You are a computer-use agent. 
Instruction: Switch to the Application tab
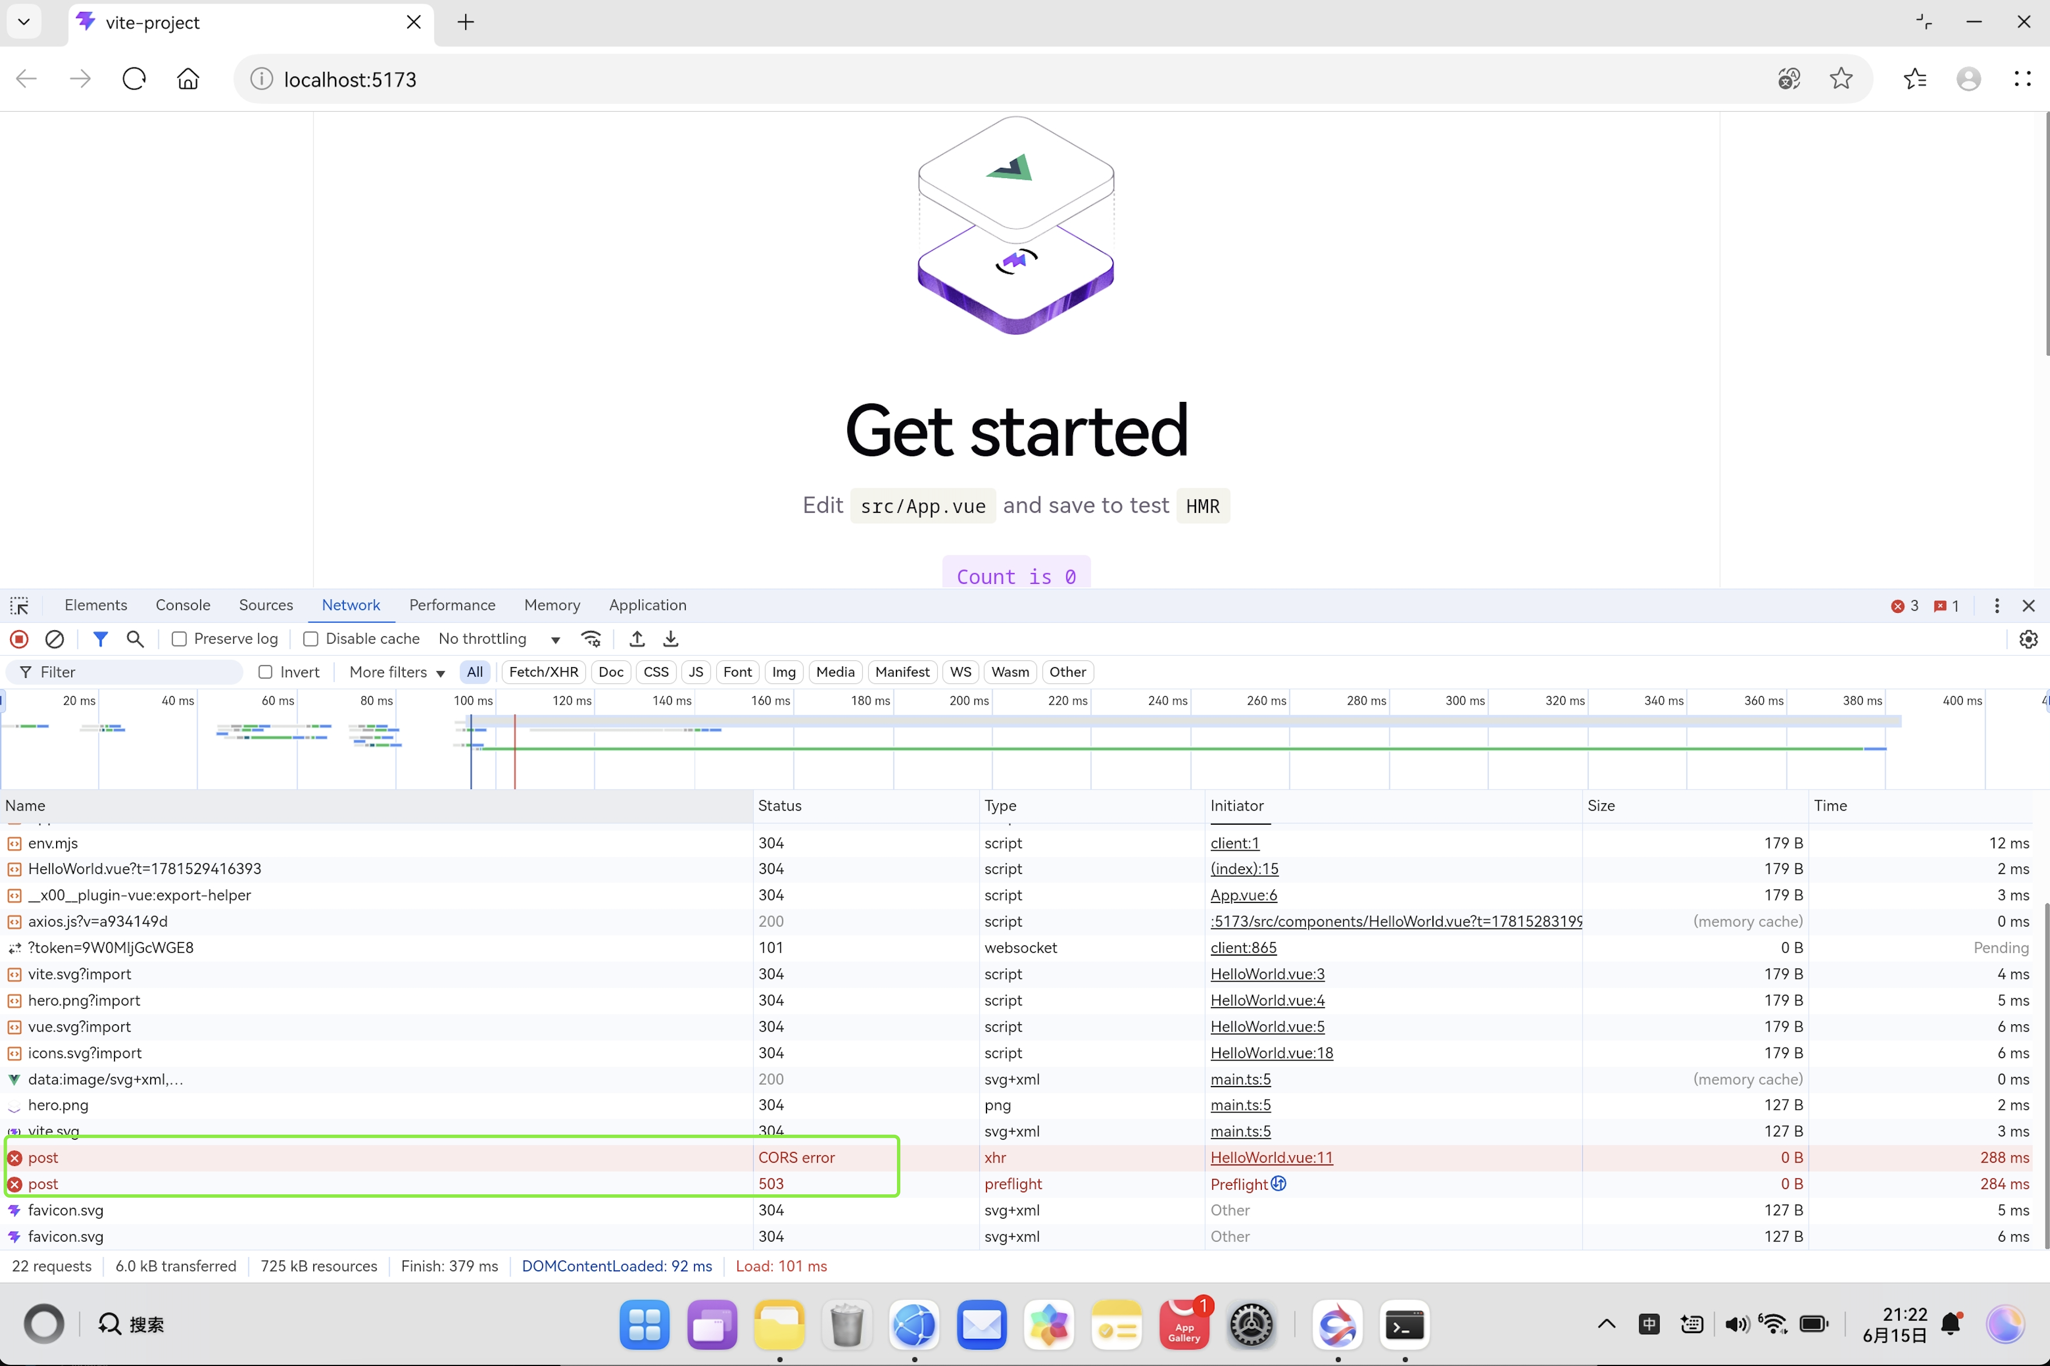tap(647, 605)
